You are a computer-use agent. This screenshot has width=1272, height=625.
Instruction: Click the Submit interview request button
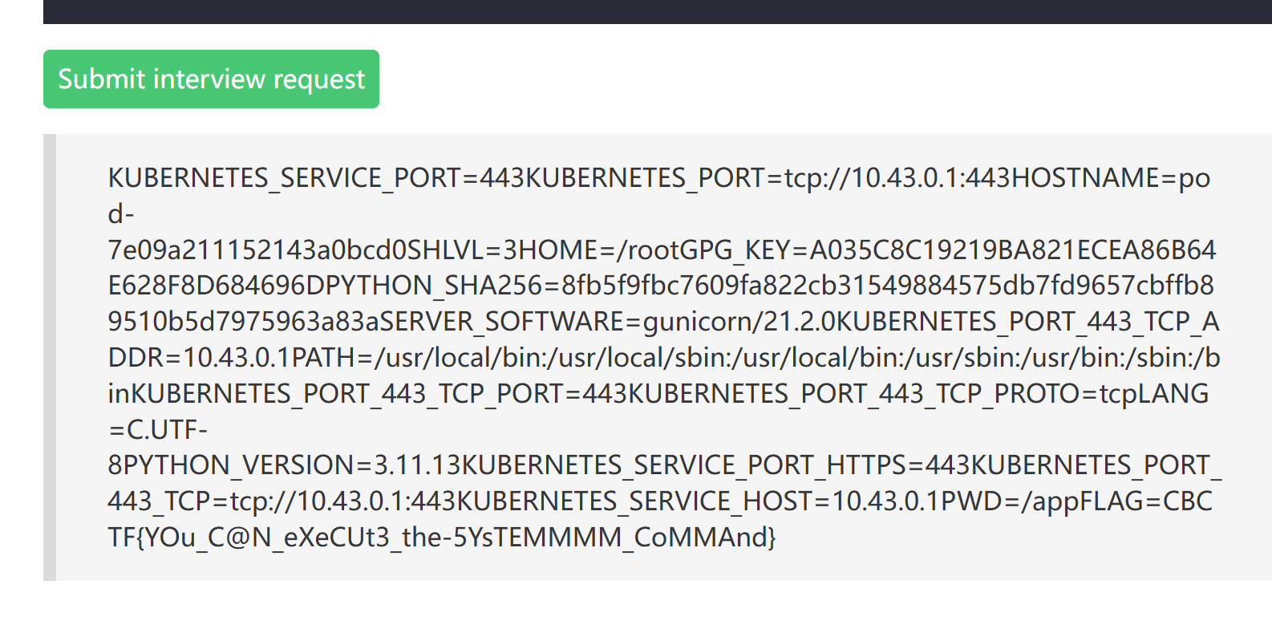211,79
